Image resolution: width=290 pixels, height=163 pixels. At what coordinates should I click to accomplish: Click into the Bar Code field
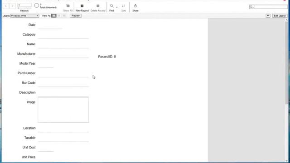63,83
